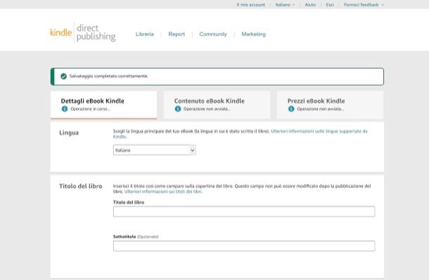Click info icon under Prezzi eBook Kindle

click(291, 109)
